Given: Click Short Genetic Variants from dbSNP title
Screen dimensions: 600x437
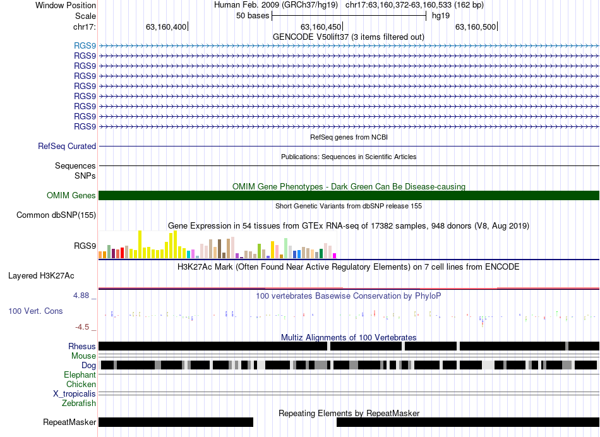Looking at the screenshot, I should pyautogui.click(x=349, y=206).
